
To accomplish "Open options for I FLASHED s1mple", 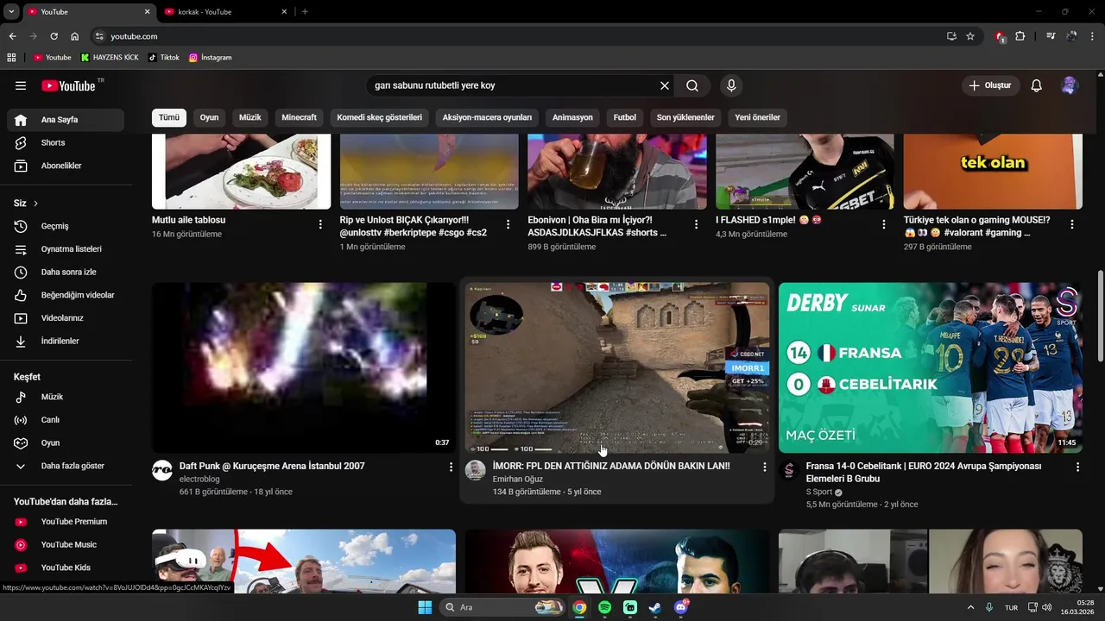I will tap(884, 224).
